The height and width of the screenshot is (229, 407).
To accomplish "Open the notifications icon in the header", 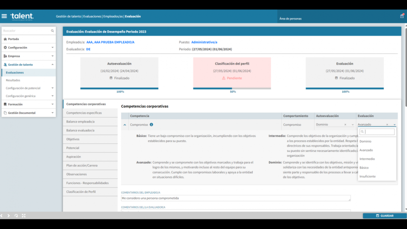I will click(x=402, y=16).
